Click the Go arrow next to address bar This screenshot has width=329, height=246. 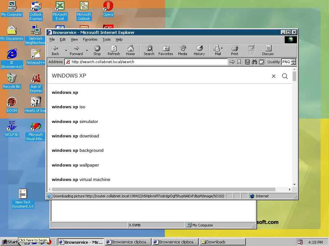(232, 62)
